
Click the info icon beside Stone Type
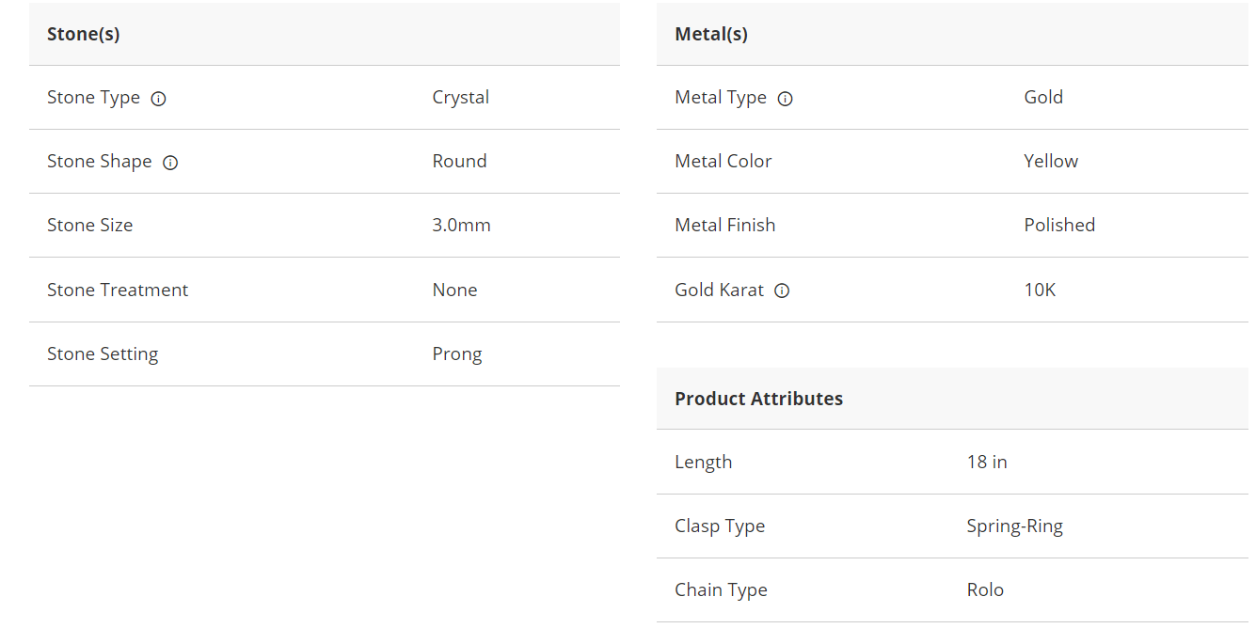[159, 99]
